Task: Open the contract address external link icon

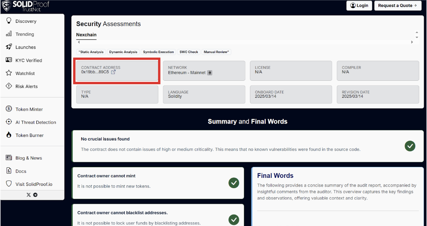Action: tap(113, 72)
